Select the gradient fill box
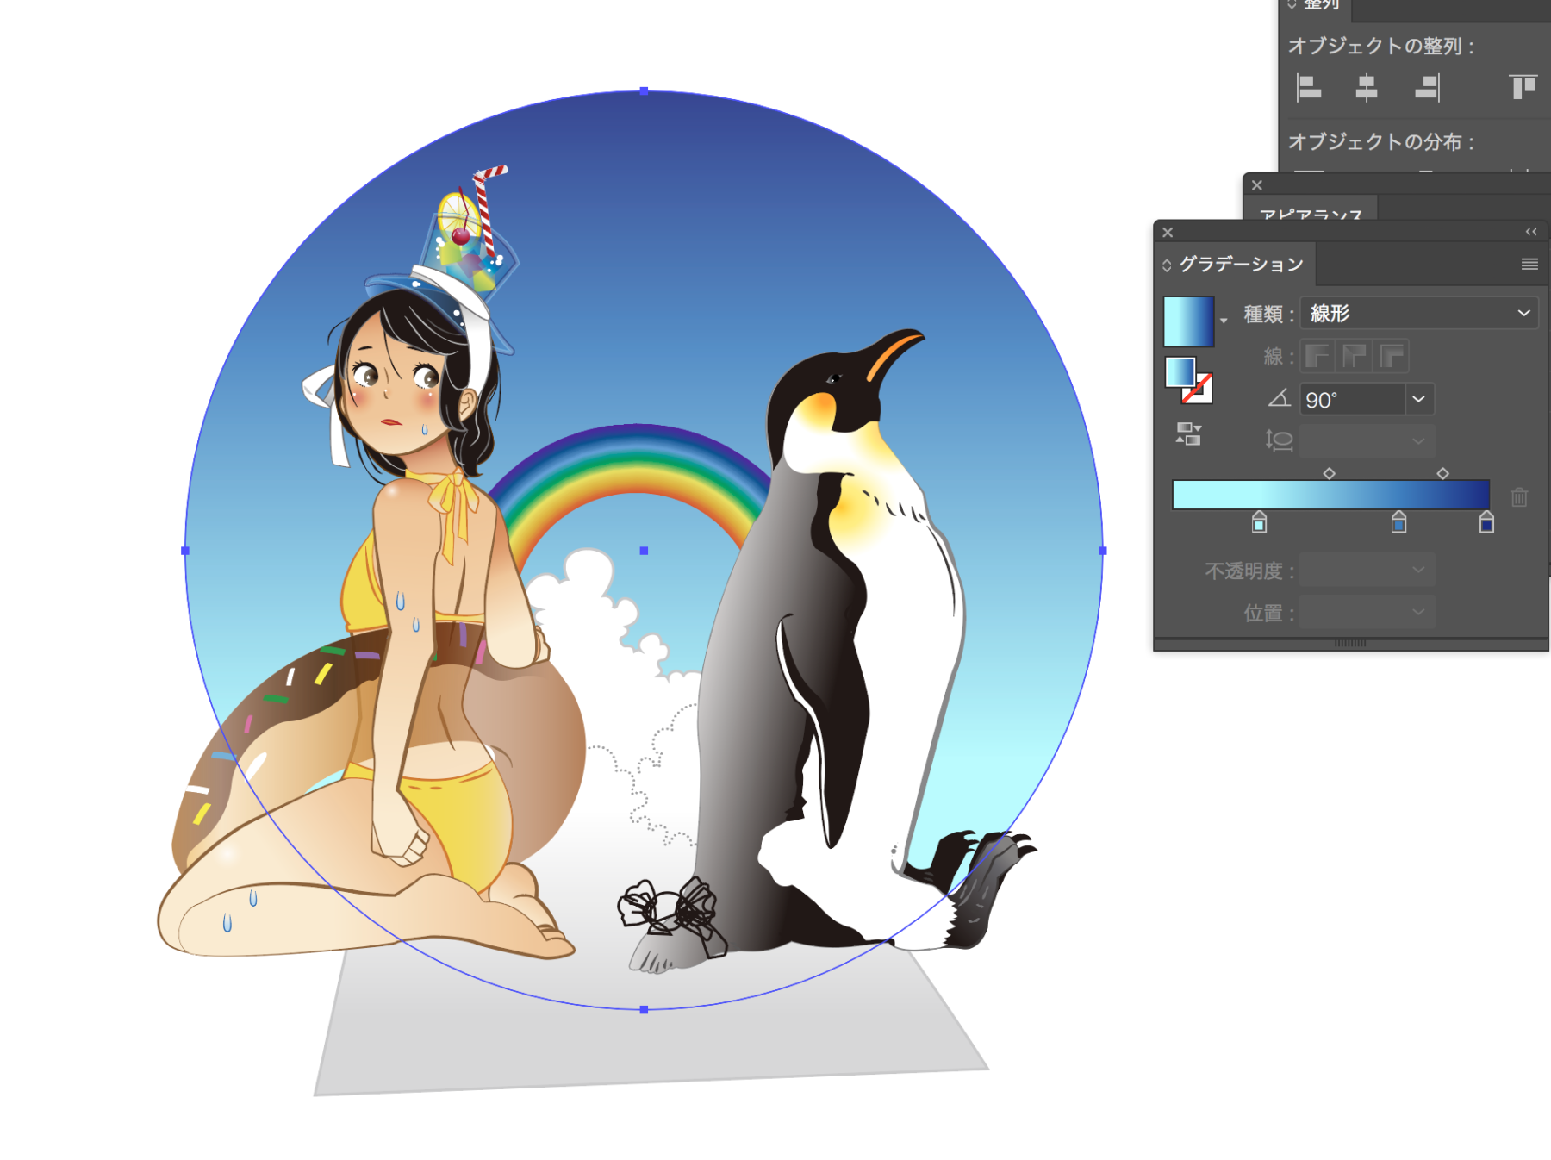Screen dimensions: 1551x1160 pos(1180,372)
